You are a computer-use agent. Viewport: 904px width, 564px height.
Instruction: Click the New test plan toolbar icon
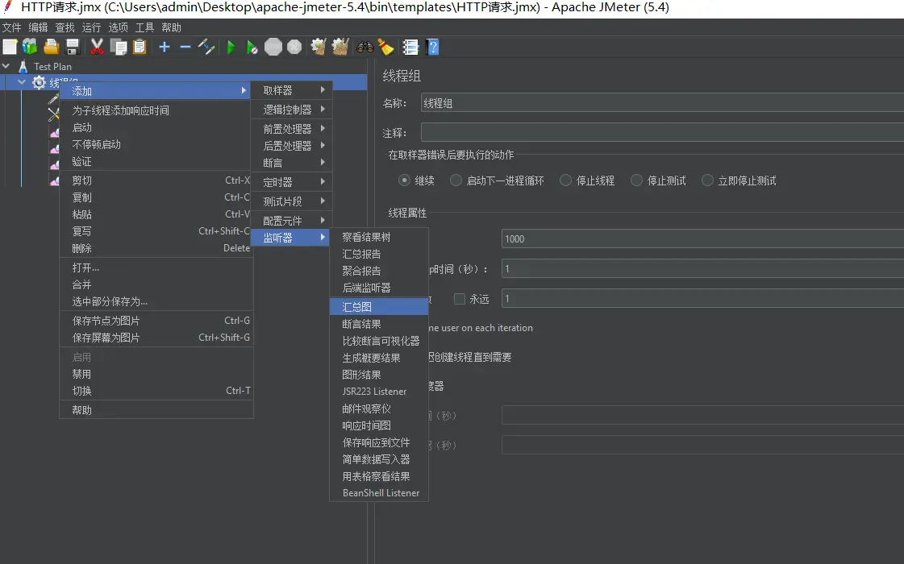click(10, 47)
